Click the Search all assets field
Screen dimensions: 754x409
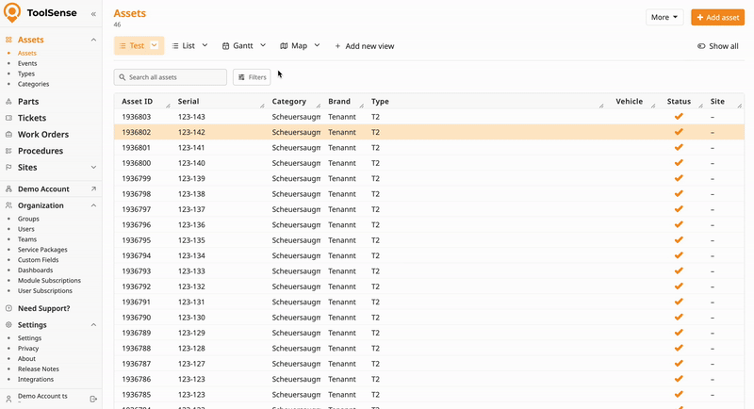tap(171, 77)
